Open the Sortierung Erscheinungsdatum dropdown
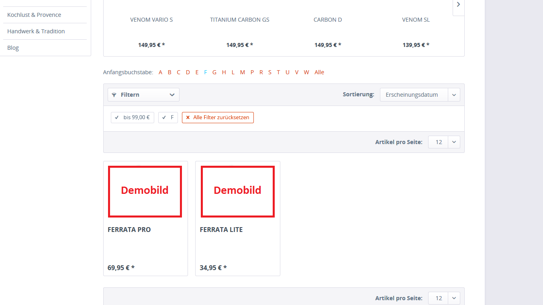The width and height of the screenshot is (543, 305). pos(420,95)
